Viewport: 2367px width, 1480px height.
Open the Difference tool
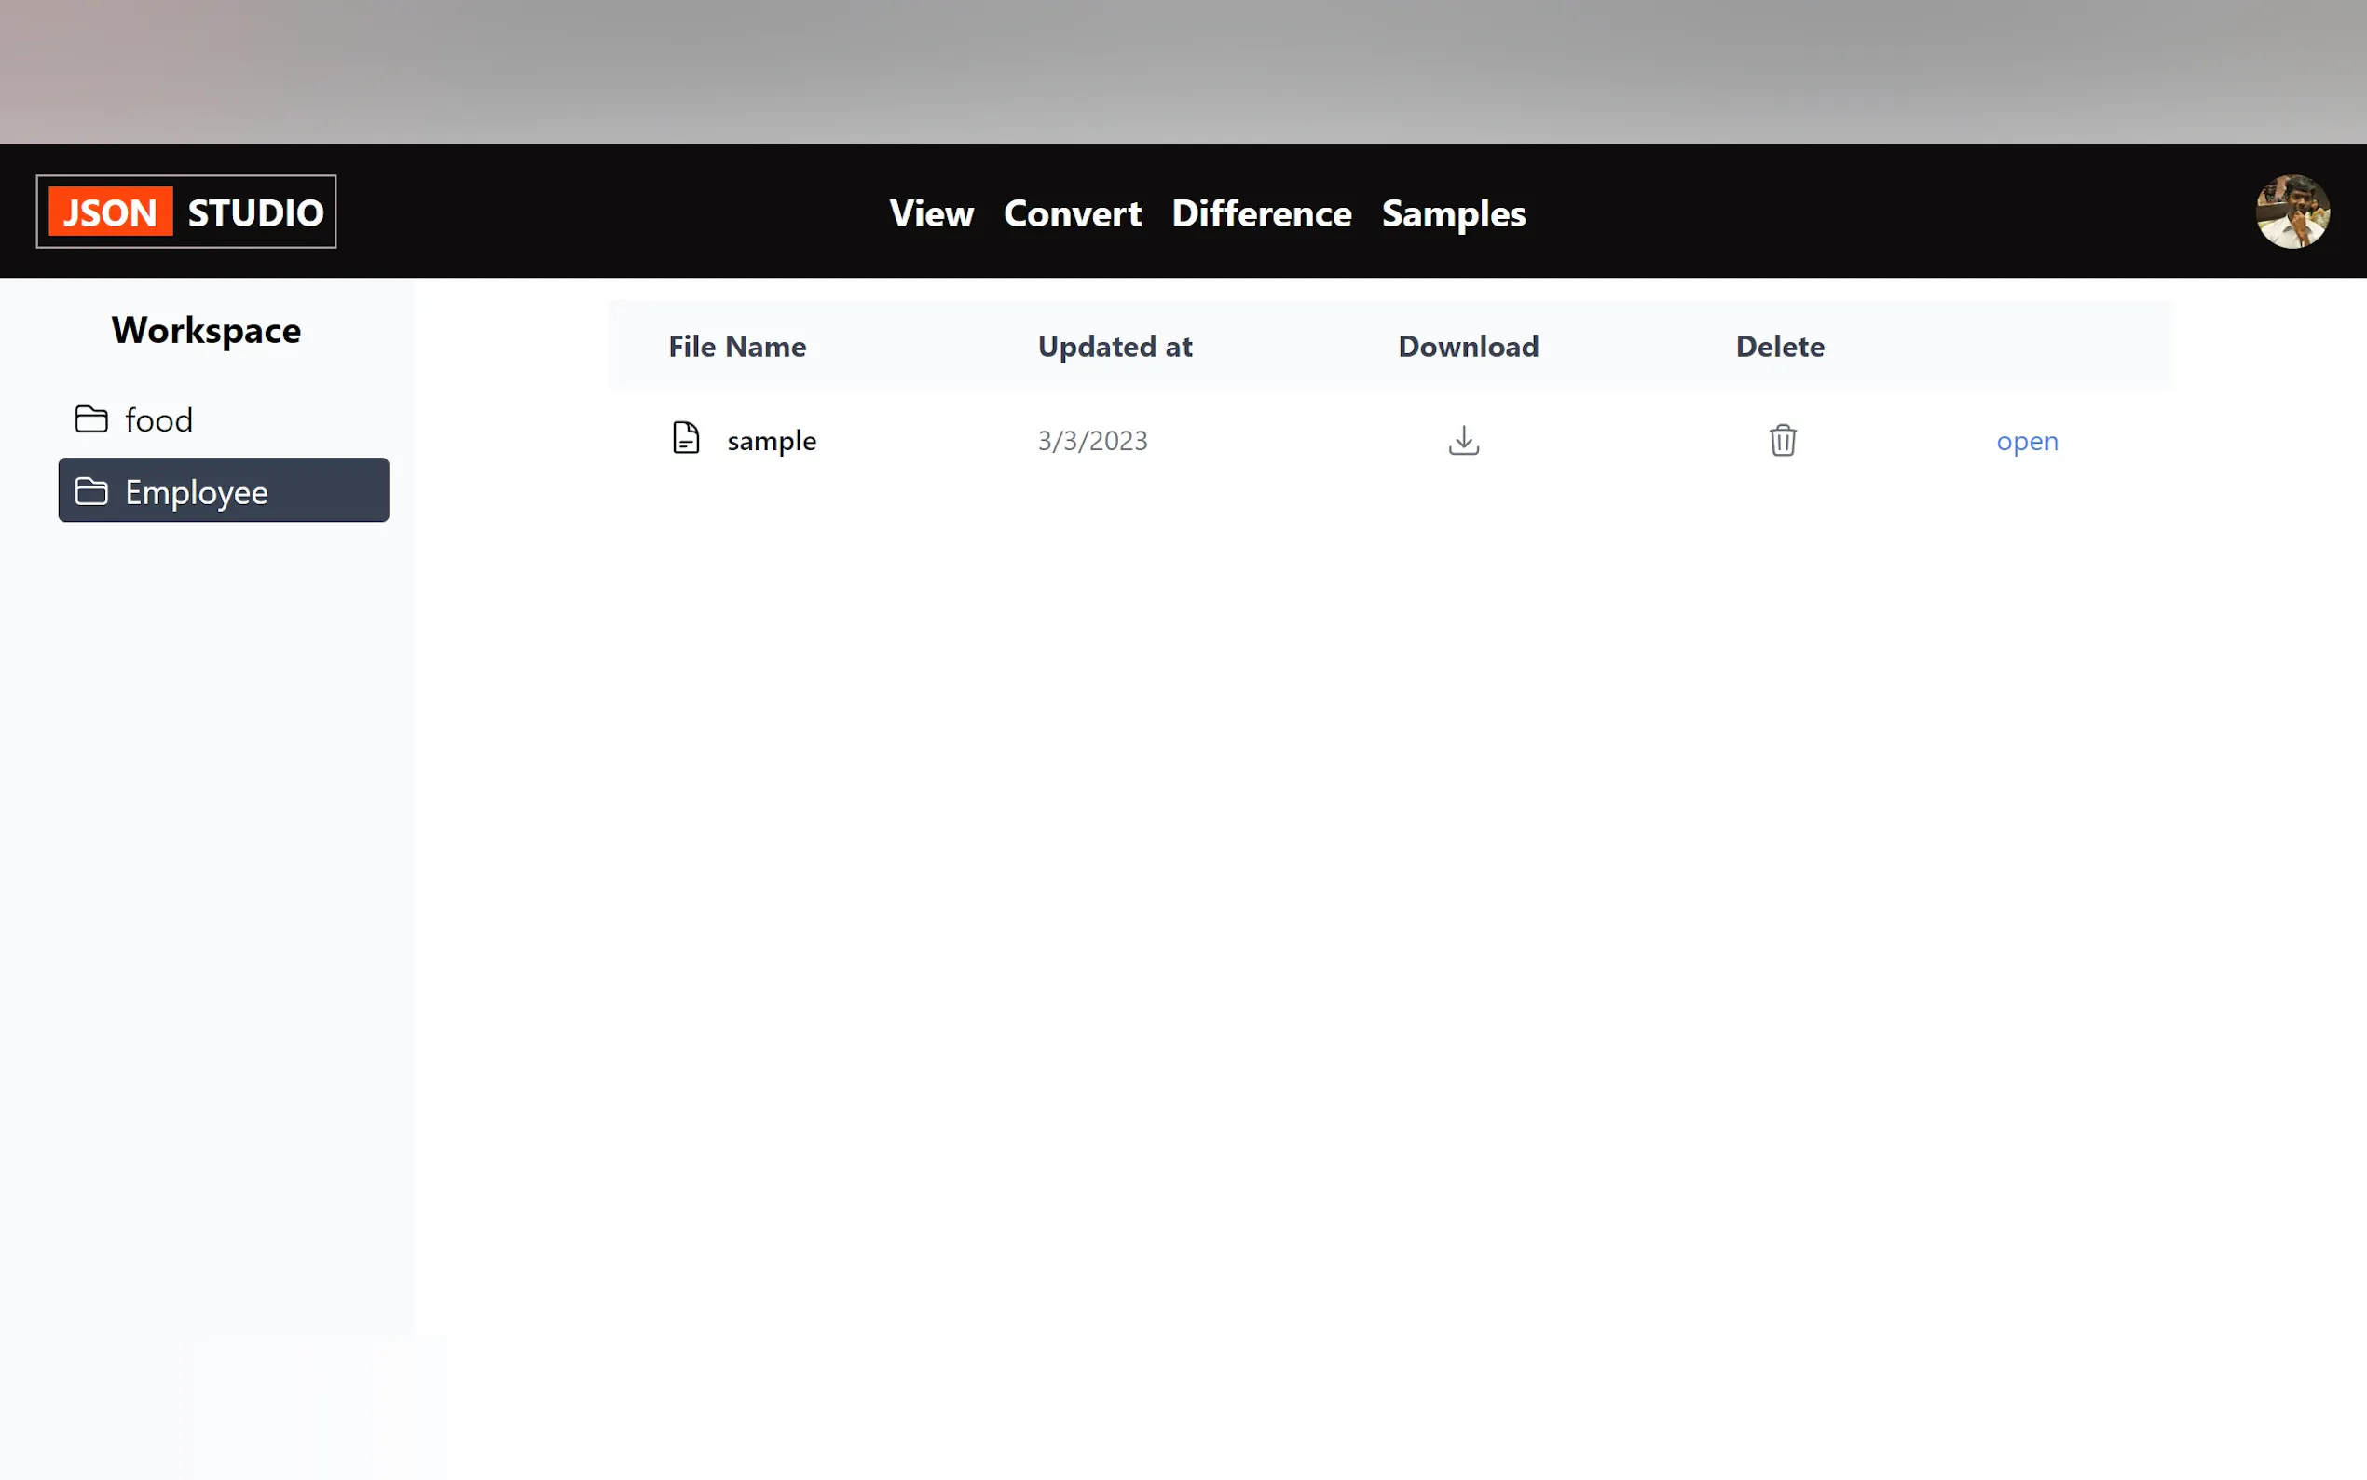pos(1260,213)
